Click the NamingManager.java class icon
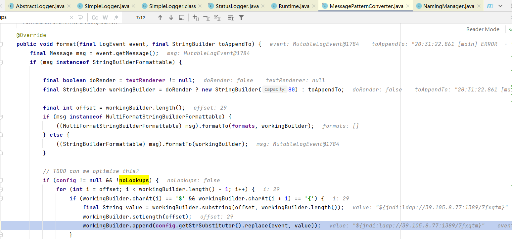Screen dimensions: 512x239 [419, 6]
